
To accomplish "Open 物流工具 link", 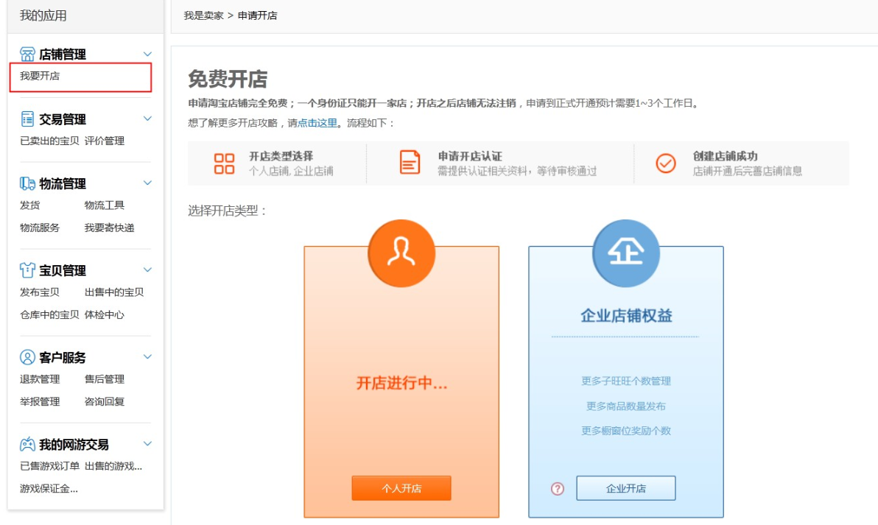I will tap(105, 205).
